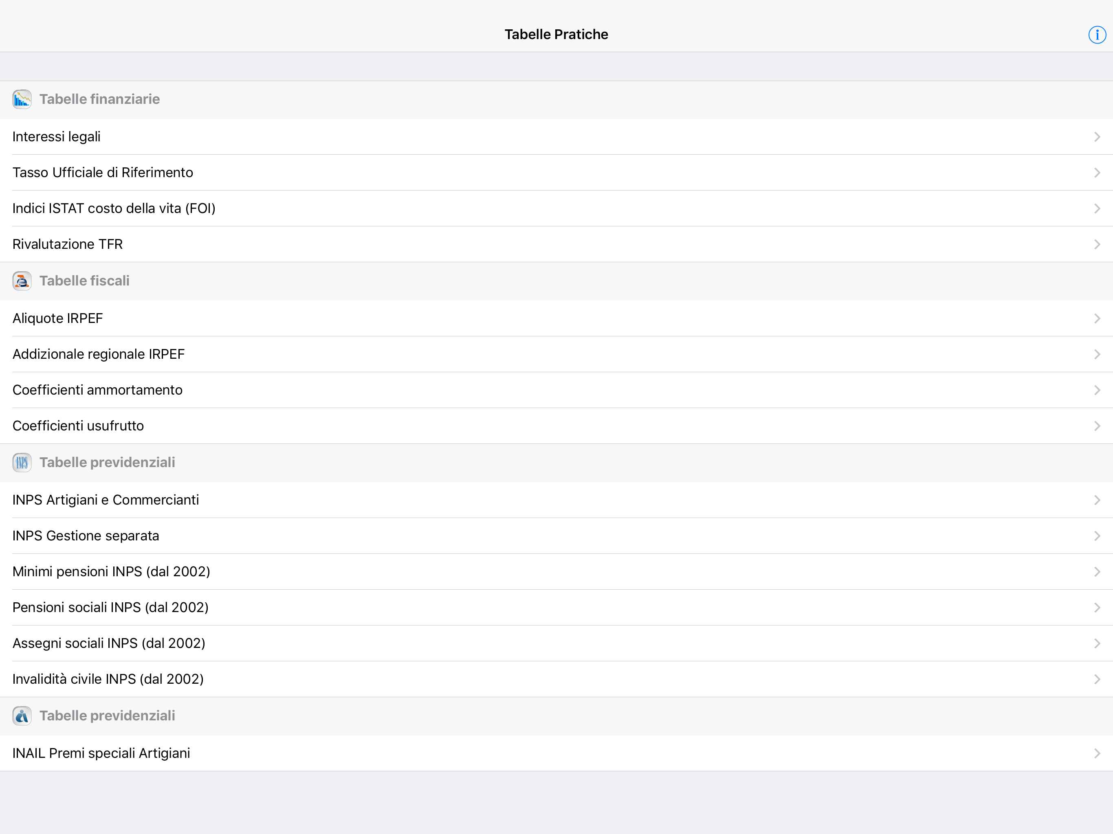Screen dimensions: 1113x834
Task: Click the Tabelle fiscali section icon
Action: [x=22, y=281]
